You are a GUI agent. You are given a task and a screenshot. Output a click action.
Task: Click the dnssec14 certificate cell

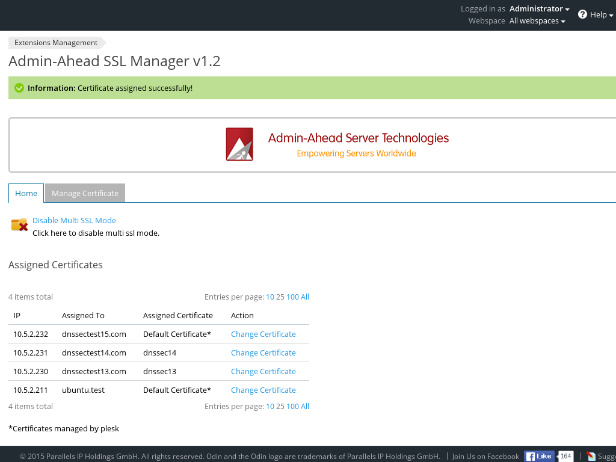[x=159, y=353]
